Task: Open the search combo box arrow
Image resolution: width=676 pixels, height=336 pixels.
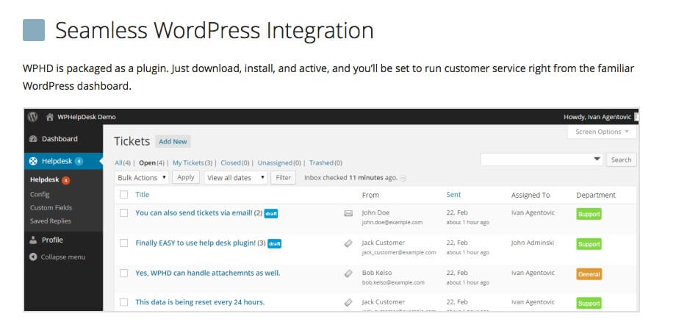Action: 597,159
